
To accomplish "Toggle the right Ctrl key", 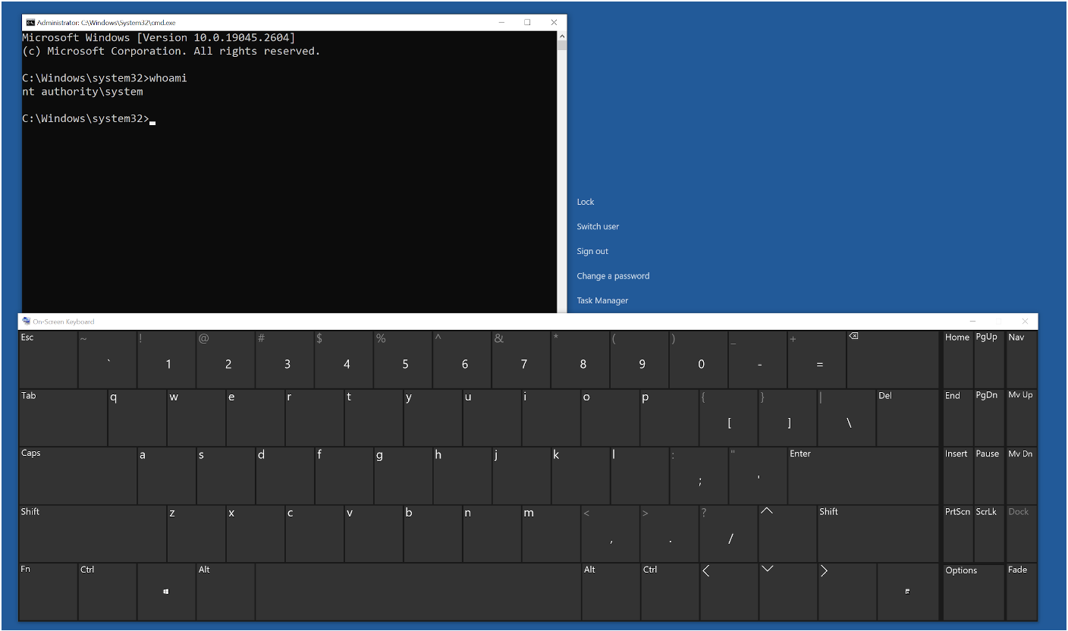I will pyautogui.click(x=670, y=592).
